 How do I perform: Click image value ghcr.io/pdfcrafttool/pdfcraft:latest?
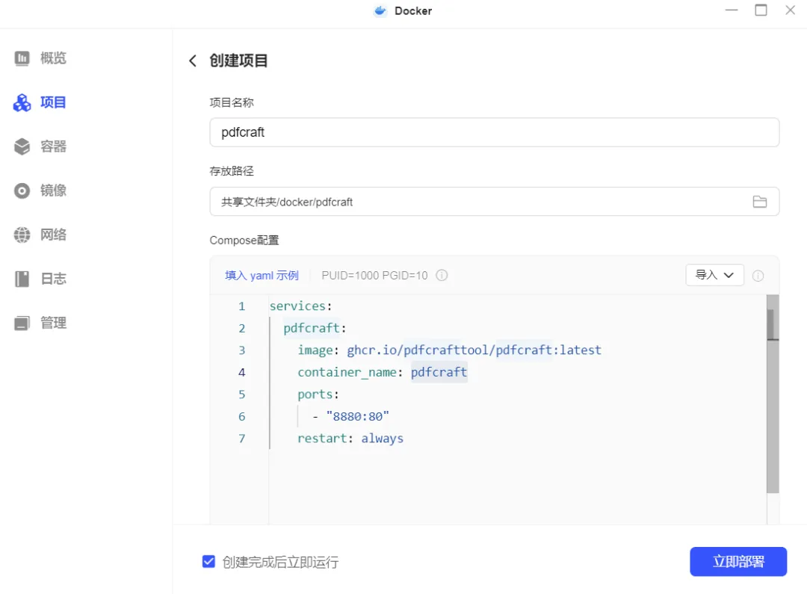tap(474, 350)
